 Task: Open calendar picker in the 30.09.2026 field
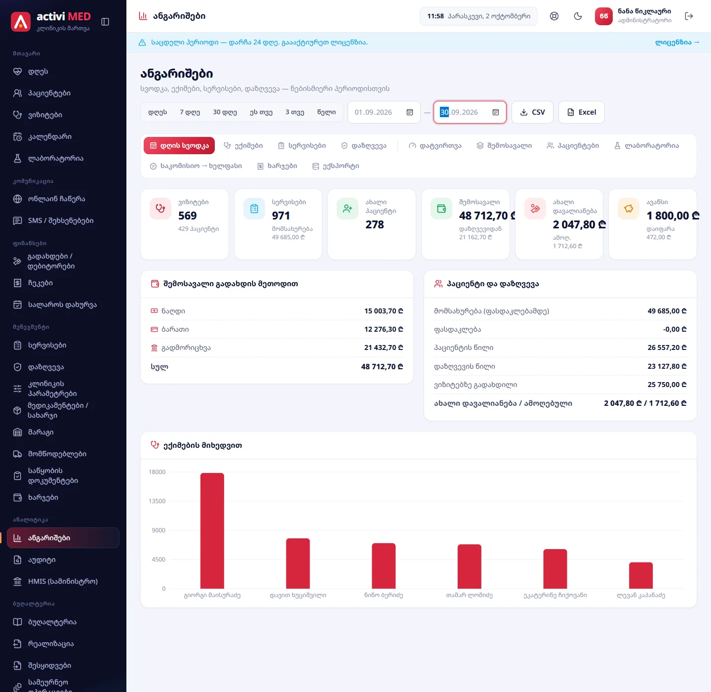[496, 112]
